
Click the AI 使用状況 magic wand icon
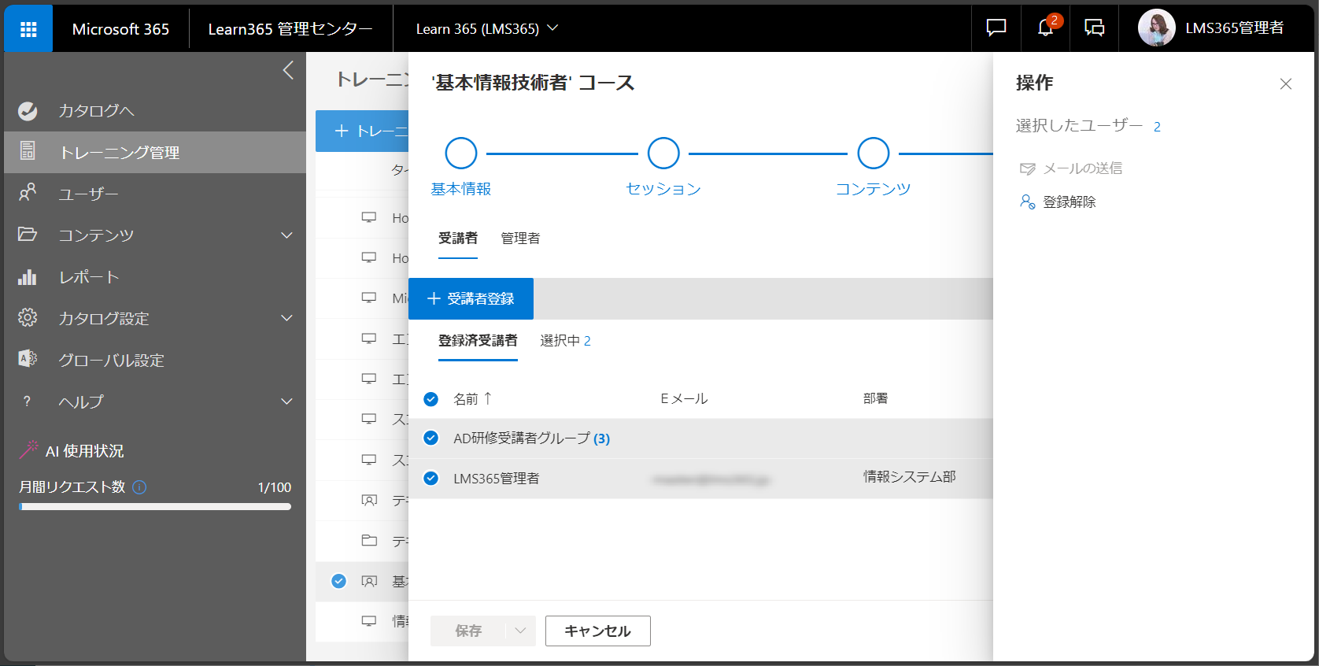29,450
